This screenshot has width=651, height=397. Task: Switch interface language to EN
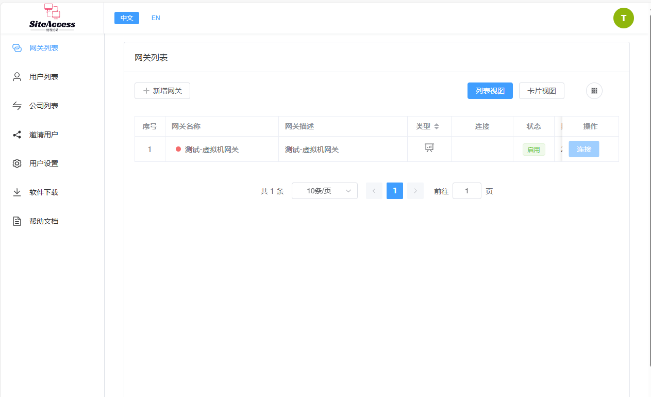156,18
